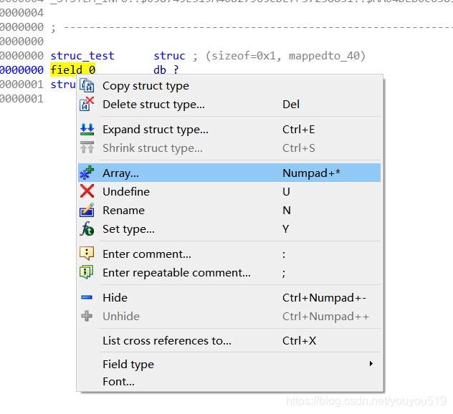
Task: Select Shrink struct type... entry
Action: 229,148
